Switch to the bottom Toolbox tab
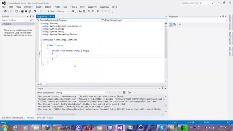Screen dimensions: 233x131 coord(31,118)
